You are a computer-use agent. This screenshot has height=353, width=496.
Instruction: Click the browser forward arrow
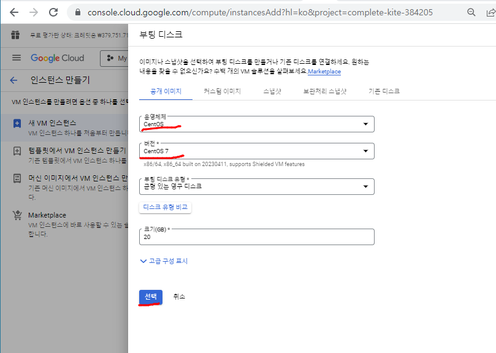pyautogui.click(x=34, y=12)
